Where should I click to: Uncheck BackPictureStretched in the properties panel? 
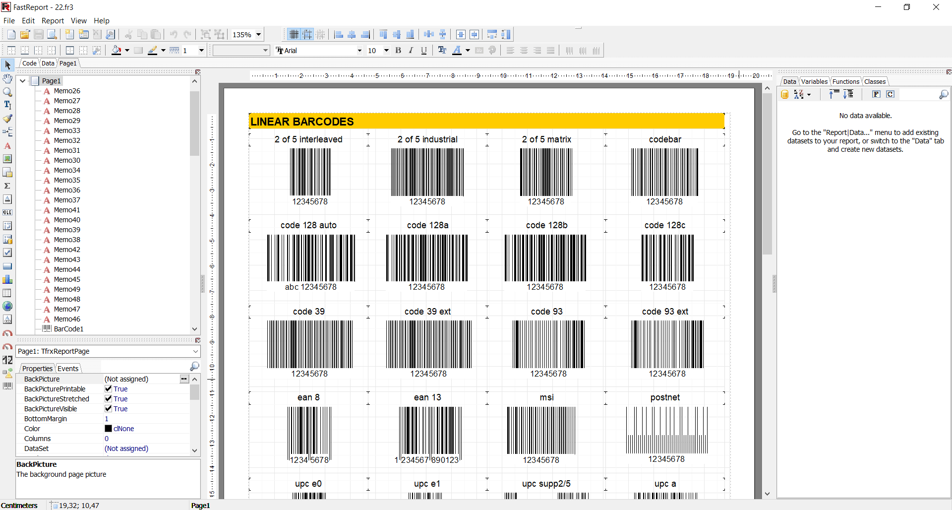click(x=108, y=398)
